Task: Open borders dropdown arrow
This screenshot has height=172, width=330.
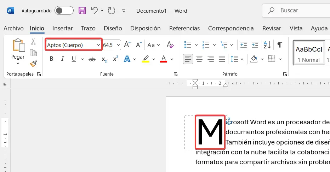Action: [x=280, y=59]
